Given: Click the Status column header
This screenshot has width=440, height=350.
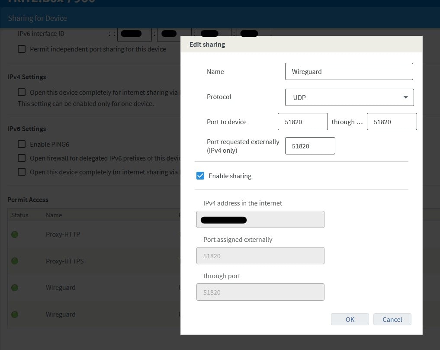Looking at the screenshot, I should pyautogui.click(x=19, y=215).
